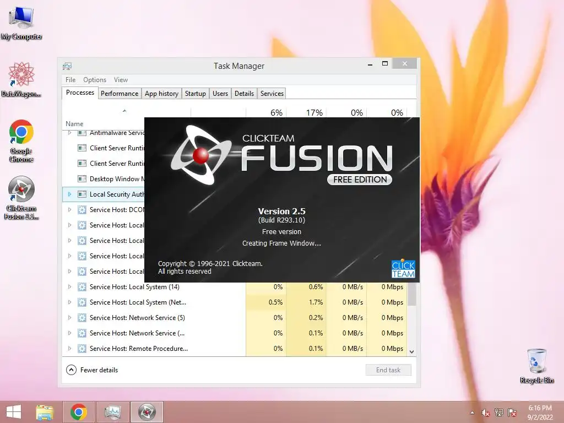Open the Options menu in Task Manager
564x423 pixels.
point(95,80)
